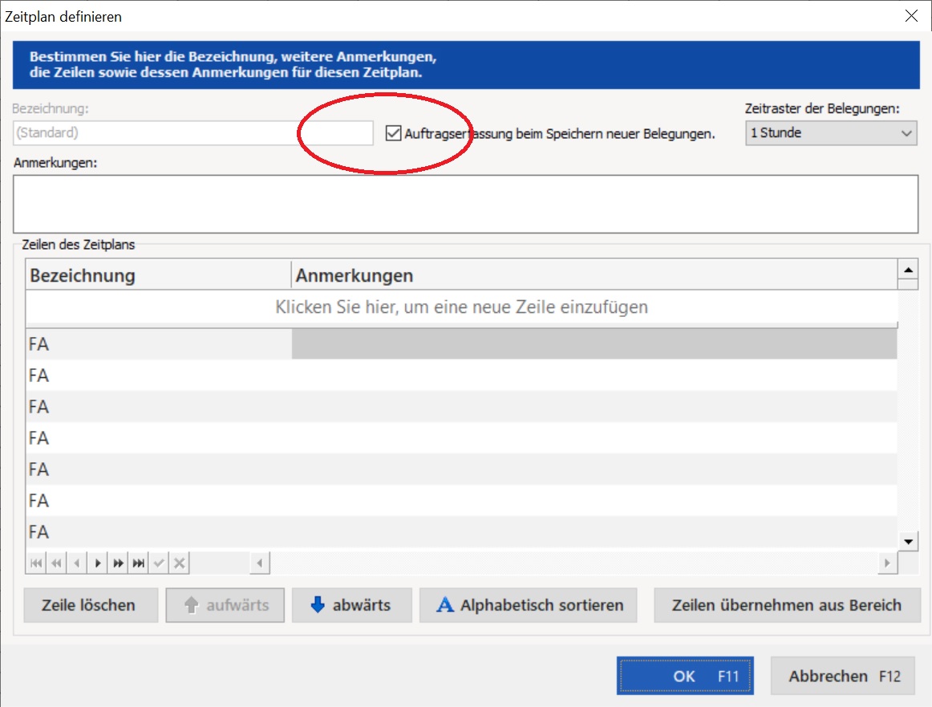
Task: Click the highlighted Anmerkungen cell of selected row
Action: pos(594,344)
